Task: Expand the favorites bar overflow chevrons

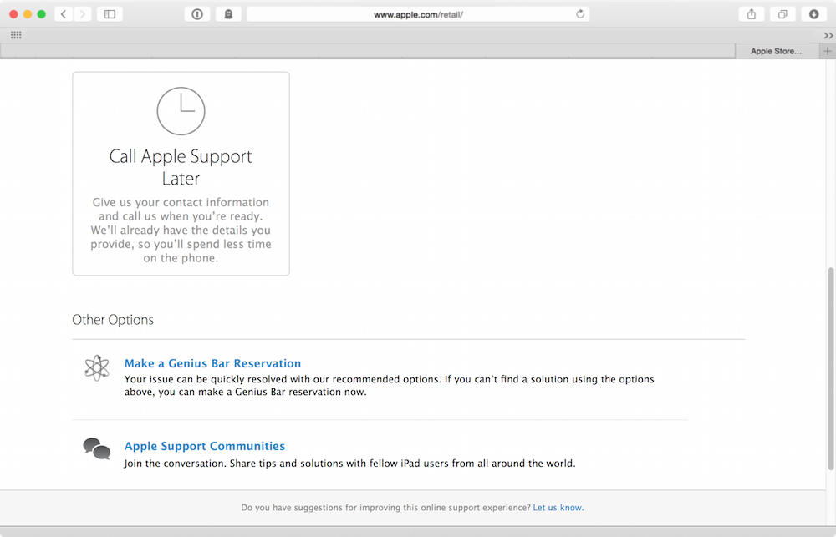Action: click(828, 35)
